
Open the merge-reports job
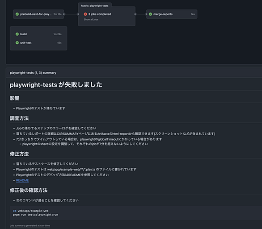pos(172,14)
